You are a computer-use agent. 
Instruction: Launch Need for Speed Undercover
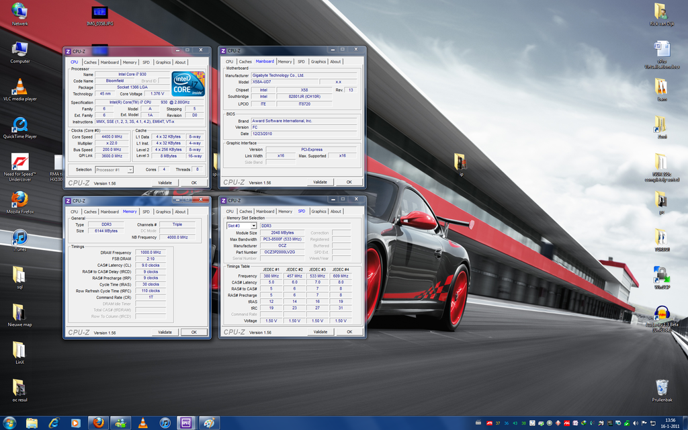coord(19,161)
